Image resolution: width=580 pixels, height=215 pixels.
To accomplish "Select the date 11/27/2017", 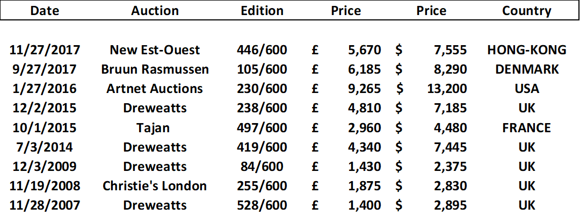I will 45,49.
